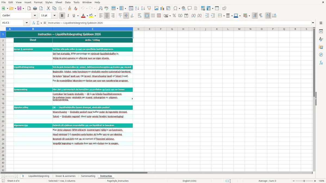Toggle Underline formatting
This screenshot has height=183, width=326.
coord(74,16)
